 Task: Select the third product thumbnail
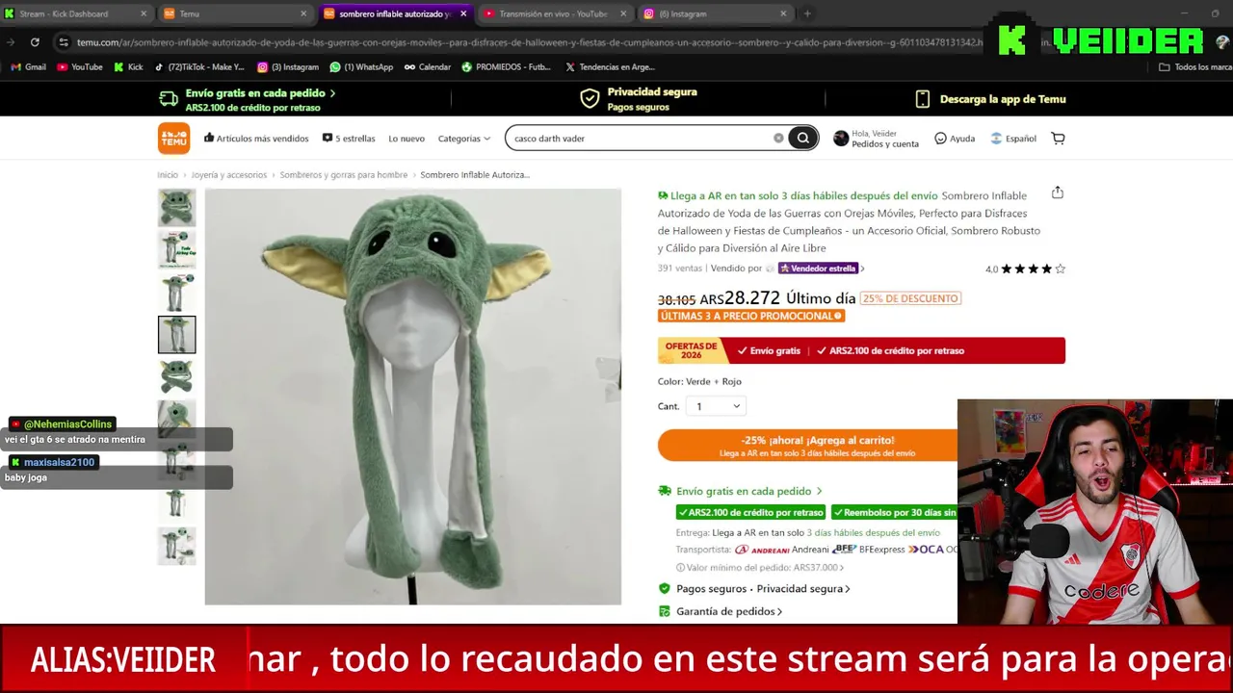[x=176, y=293]
